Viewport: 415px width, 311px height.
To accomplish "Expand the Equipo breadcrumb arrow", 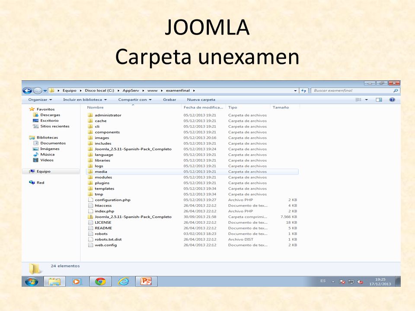I will [x=81, y=91].
